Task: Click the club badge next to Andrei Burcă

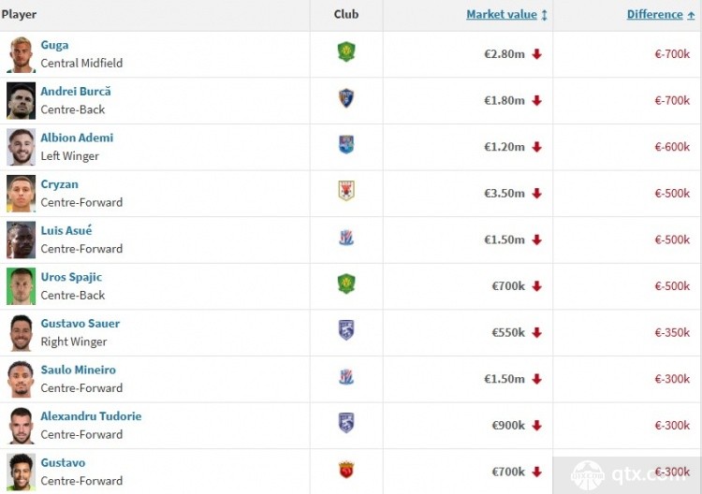Action: pyautogui.click(x=346, y=98)
